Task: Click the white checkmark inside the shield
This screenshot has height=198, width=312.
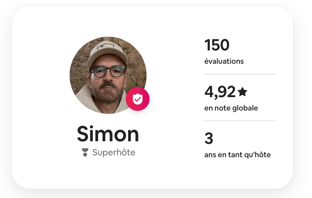Action: click(x=138, y=99)
